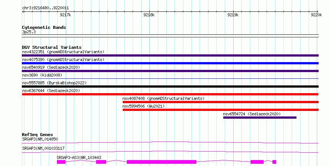Click the RefSeq Genes track title
329x166 pixels.
[37, 135]
